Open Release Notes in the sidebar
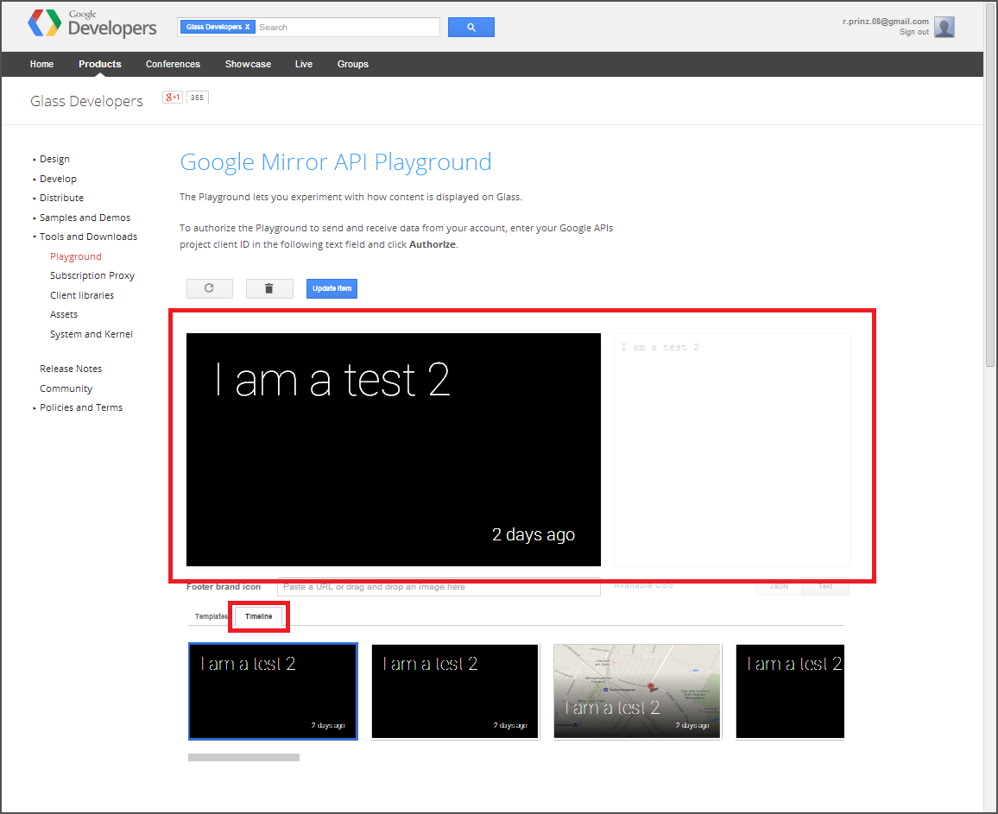This screenshot has width=998, height=814. (x=71, y=369)
